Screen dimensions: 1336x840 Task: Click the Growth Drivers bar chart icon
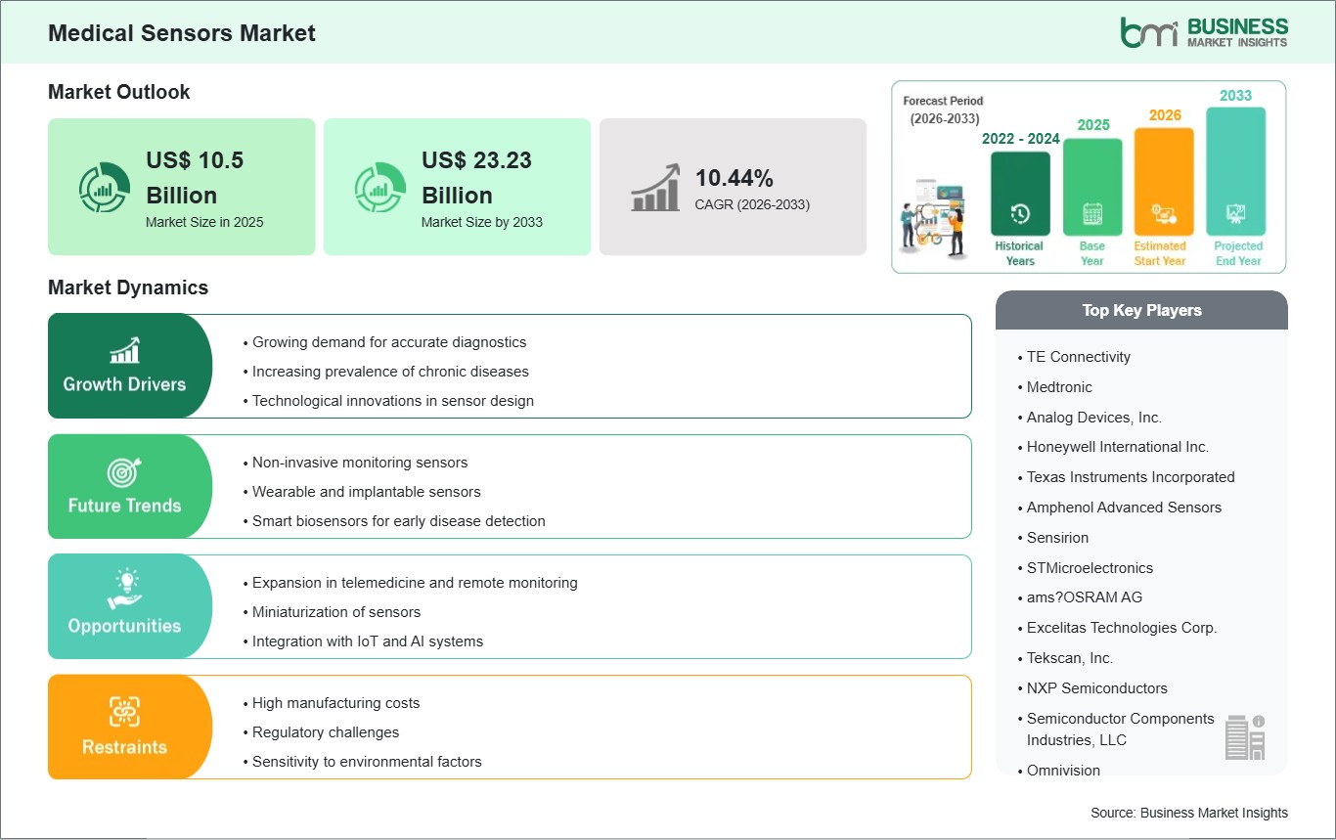(x=124, y=350)
